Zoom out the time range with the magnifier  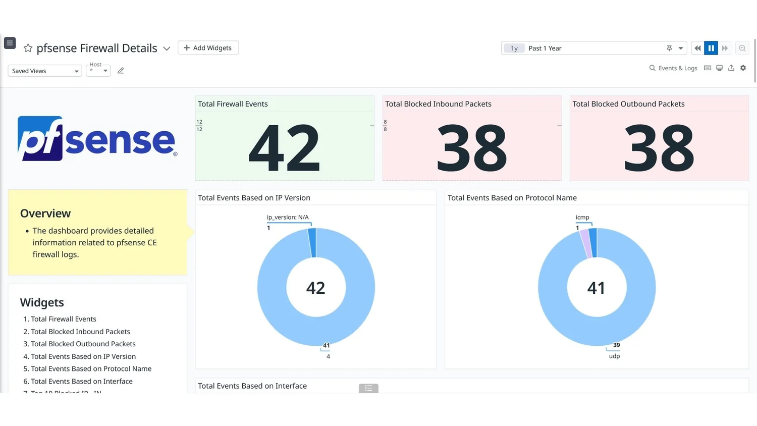pos(742,48)
